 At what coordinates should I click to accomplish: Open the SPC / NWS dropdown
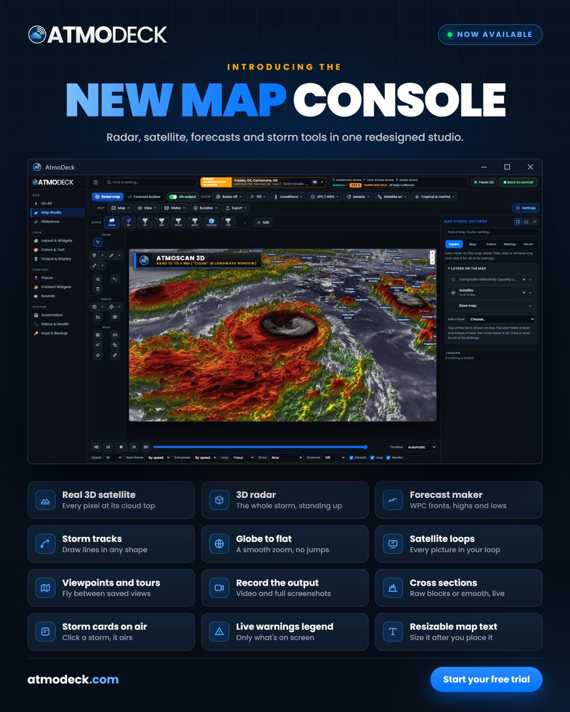324,196
